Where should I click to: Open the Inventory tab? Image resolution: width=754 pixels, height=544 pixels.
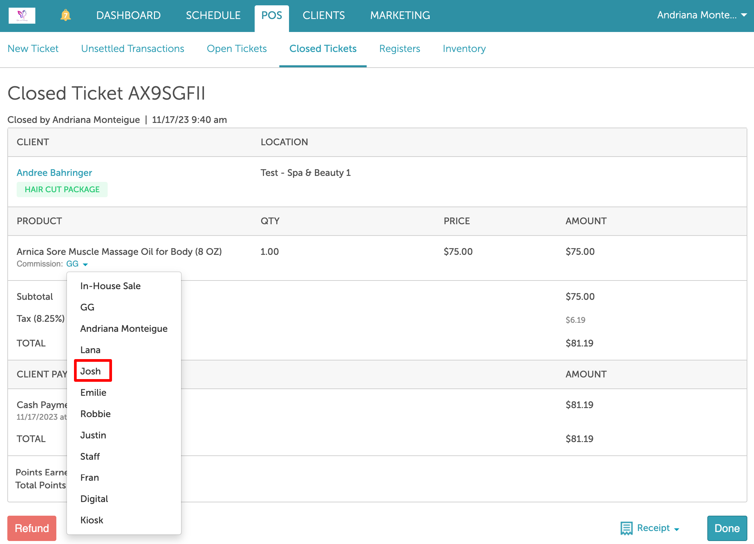[x=464, y=49]
